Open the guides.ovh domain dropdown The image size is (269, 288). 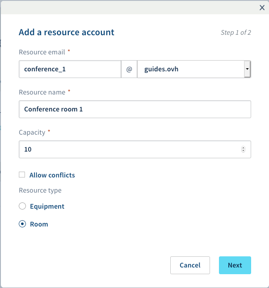pyautogui.click(x=190, y=70)
